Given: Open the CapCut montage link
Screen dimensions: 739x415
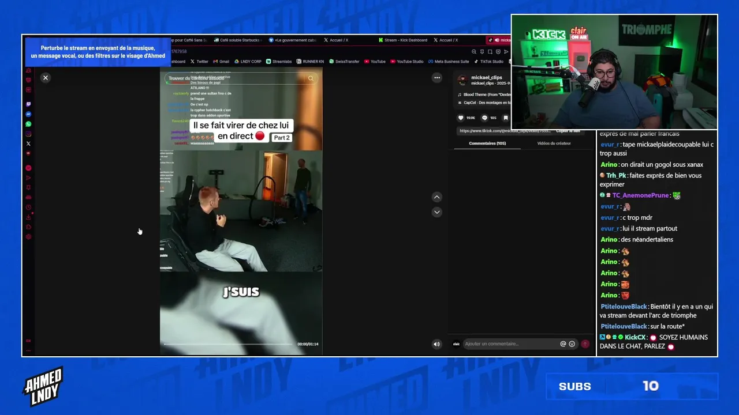Looking at the screenshot, I should (484, 103).
